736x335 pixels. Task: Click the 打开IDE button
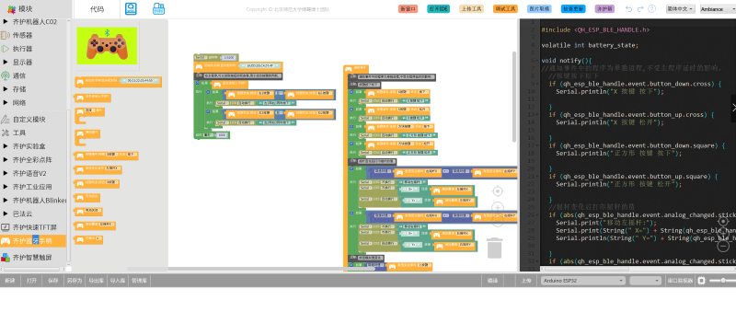pos(437,9)
